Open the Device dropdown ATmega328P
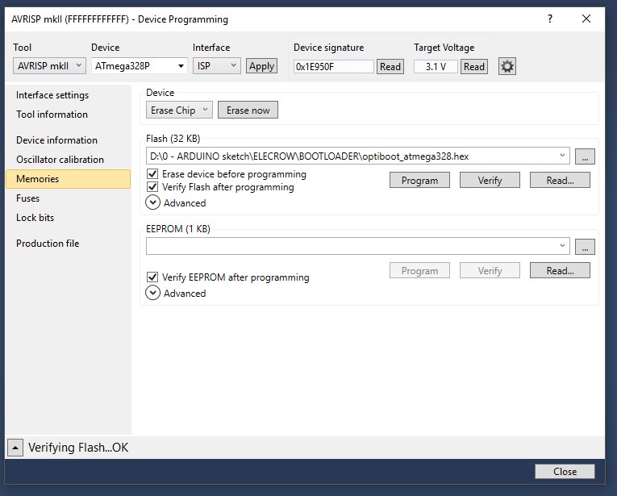The height and width of the screenshot is (496, 617). point(140,65)
